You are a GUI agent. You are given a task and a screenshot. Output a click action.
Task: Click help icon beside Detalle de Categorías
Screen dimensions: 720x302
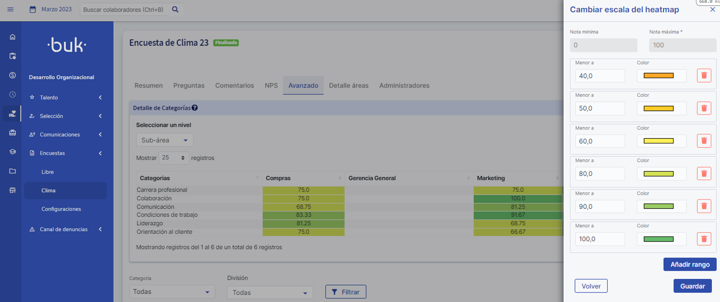coord(195,108)
